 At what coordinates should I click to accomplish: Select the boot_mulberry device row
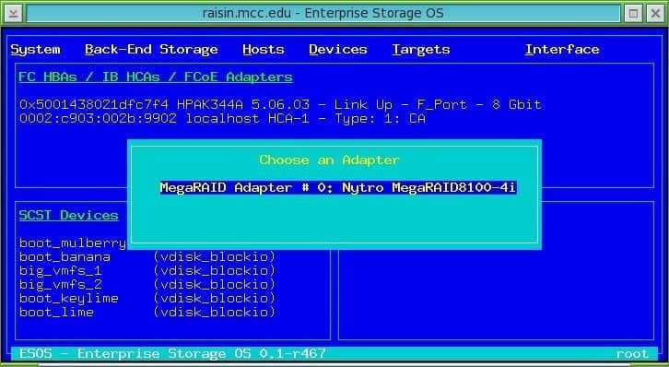pos(73,243)
